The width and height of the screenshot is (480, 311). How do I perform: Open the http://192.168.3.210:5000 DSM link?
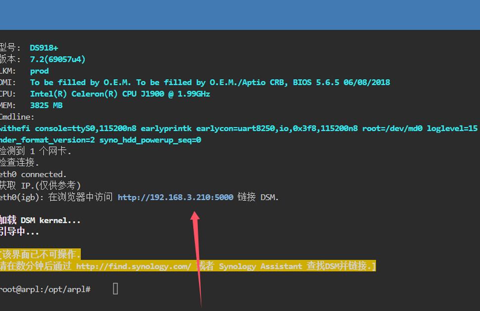coord(175,197)
